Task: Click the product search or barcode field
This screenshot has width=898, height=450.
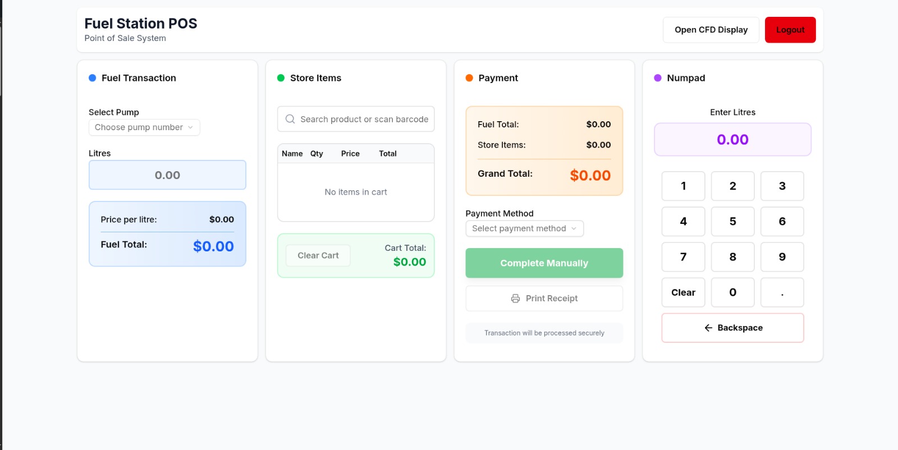Action: 356,119
